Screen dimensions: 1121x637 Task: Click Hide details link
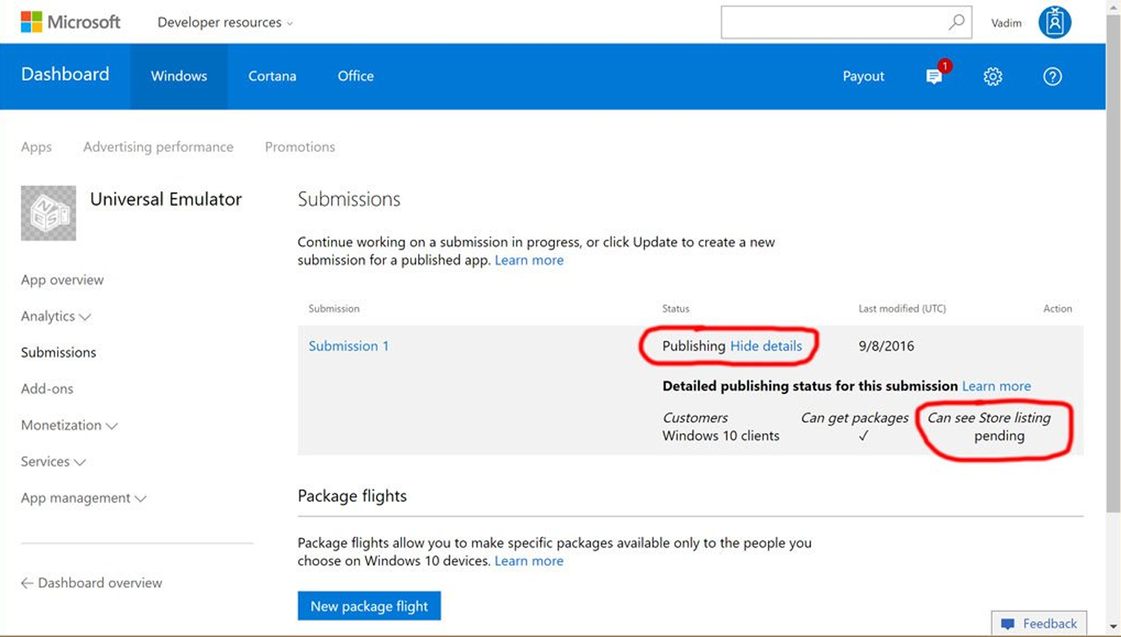[766, 346]
